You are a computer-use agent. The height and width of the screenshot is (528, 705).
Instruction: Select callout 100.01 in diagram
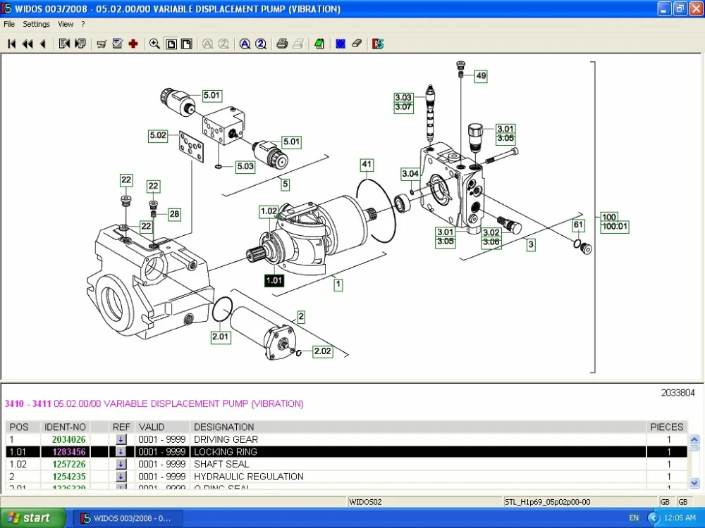pos(615,227)
